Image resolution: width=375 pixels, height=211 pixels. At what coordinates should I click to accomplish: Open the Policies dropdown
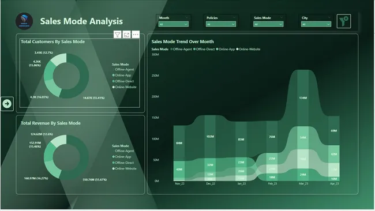coord(221,24)
